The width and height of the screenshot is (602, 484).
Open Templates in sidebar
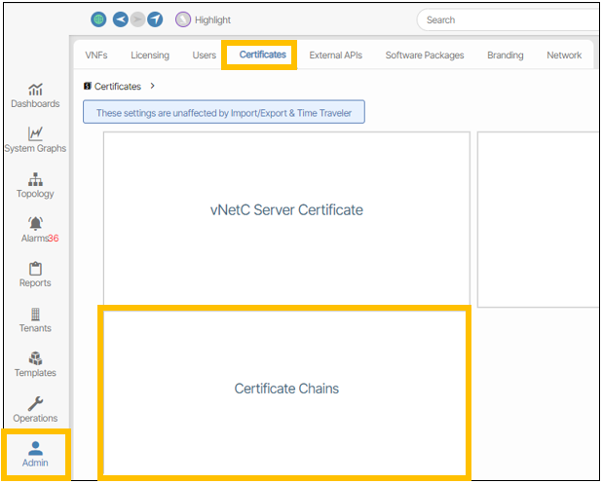(35, 364)
